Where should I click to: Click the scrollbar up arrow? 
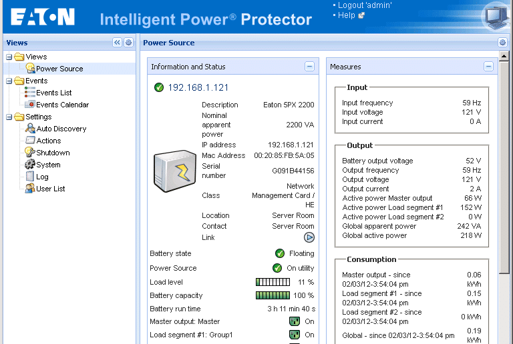click(x=504, y=56)
